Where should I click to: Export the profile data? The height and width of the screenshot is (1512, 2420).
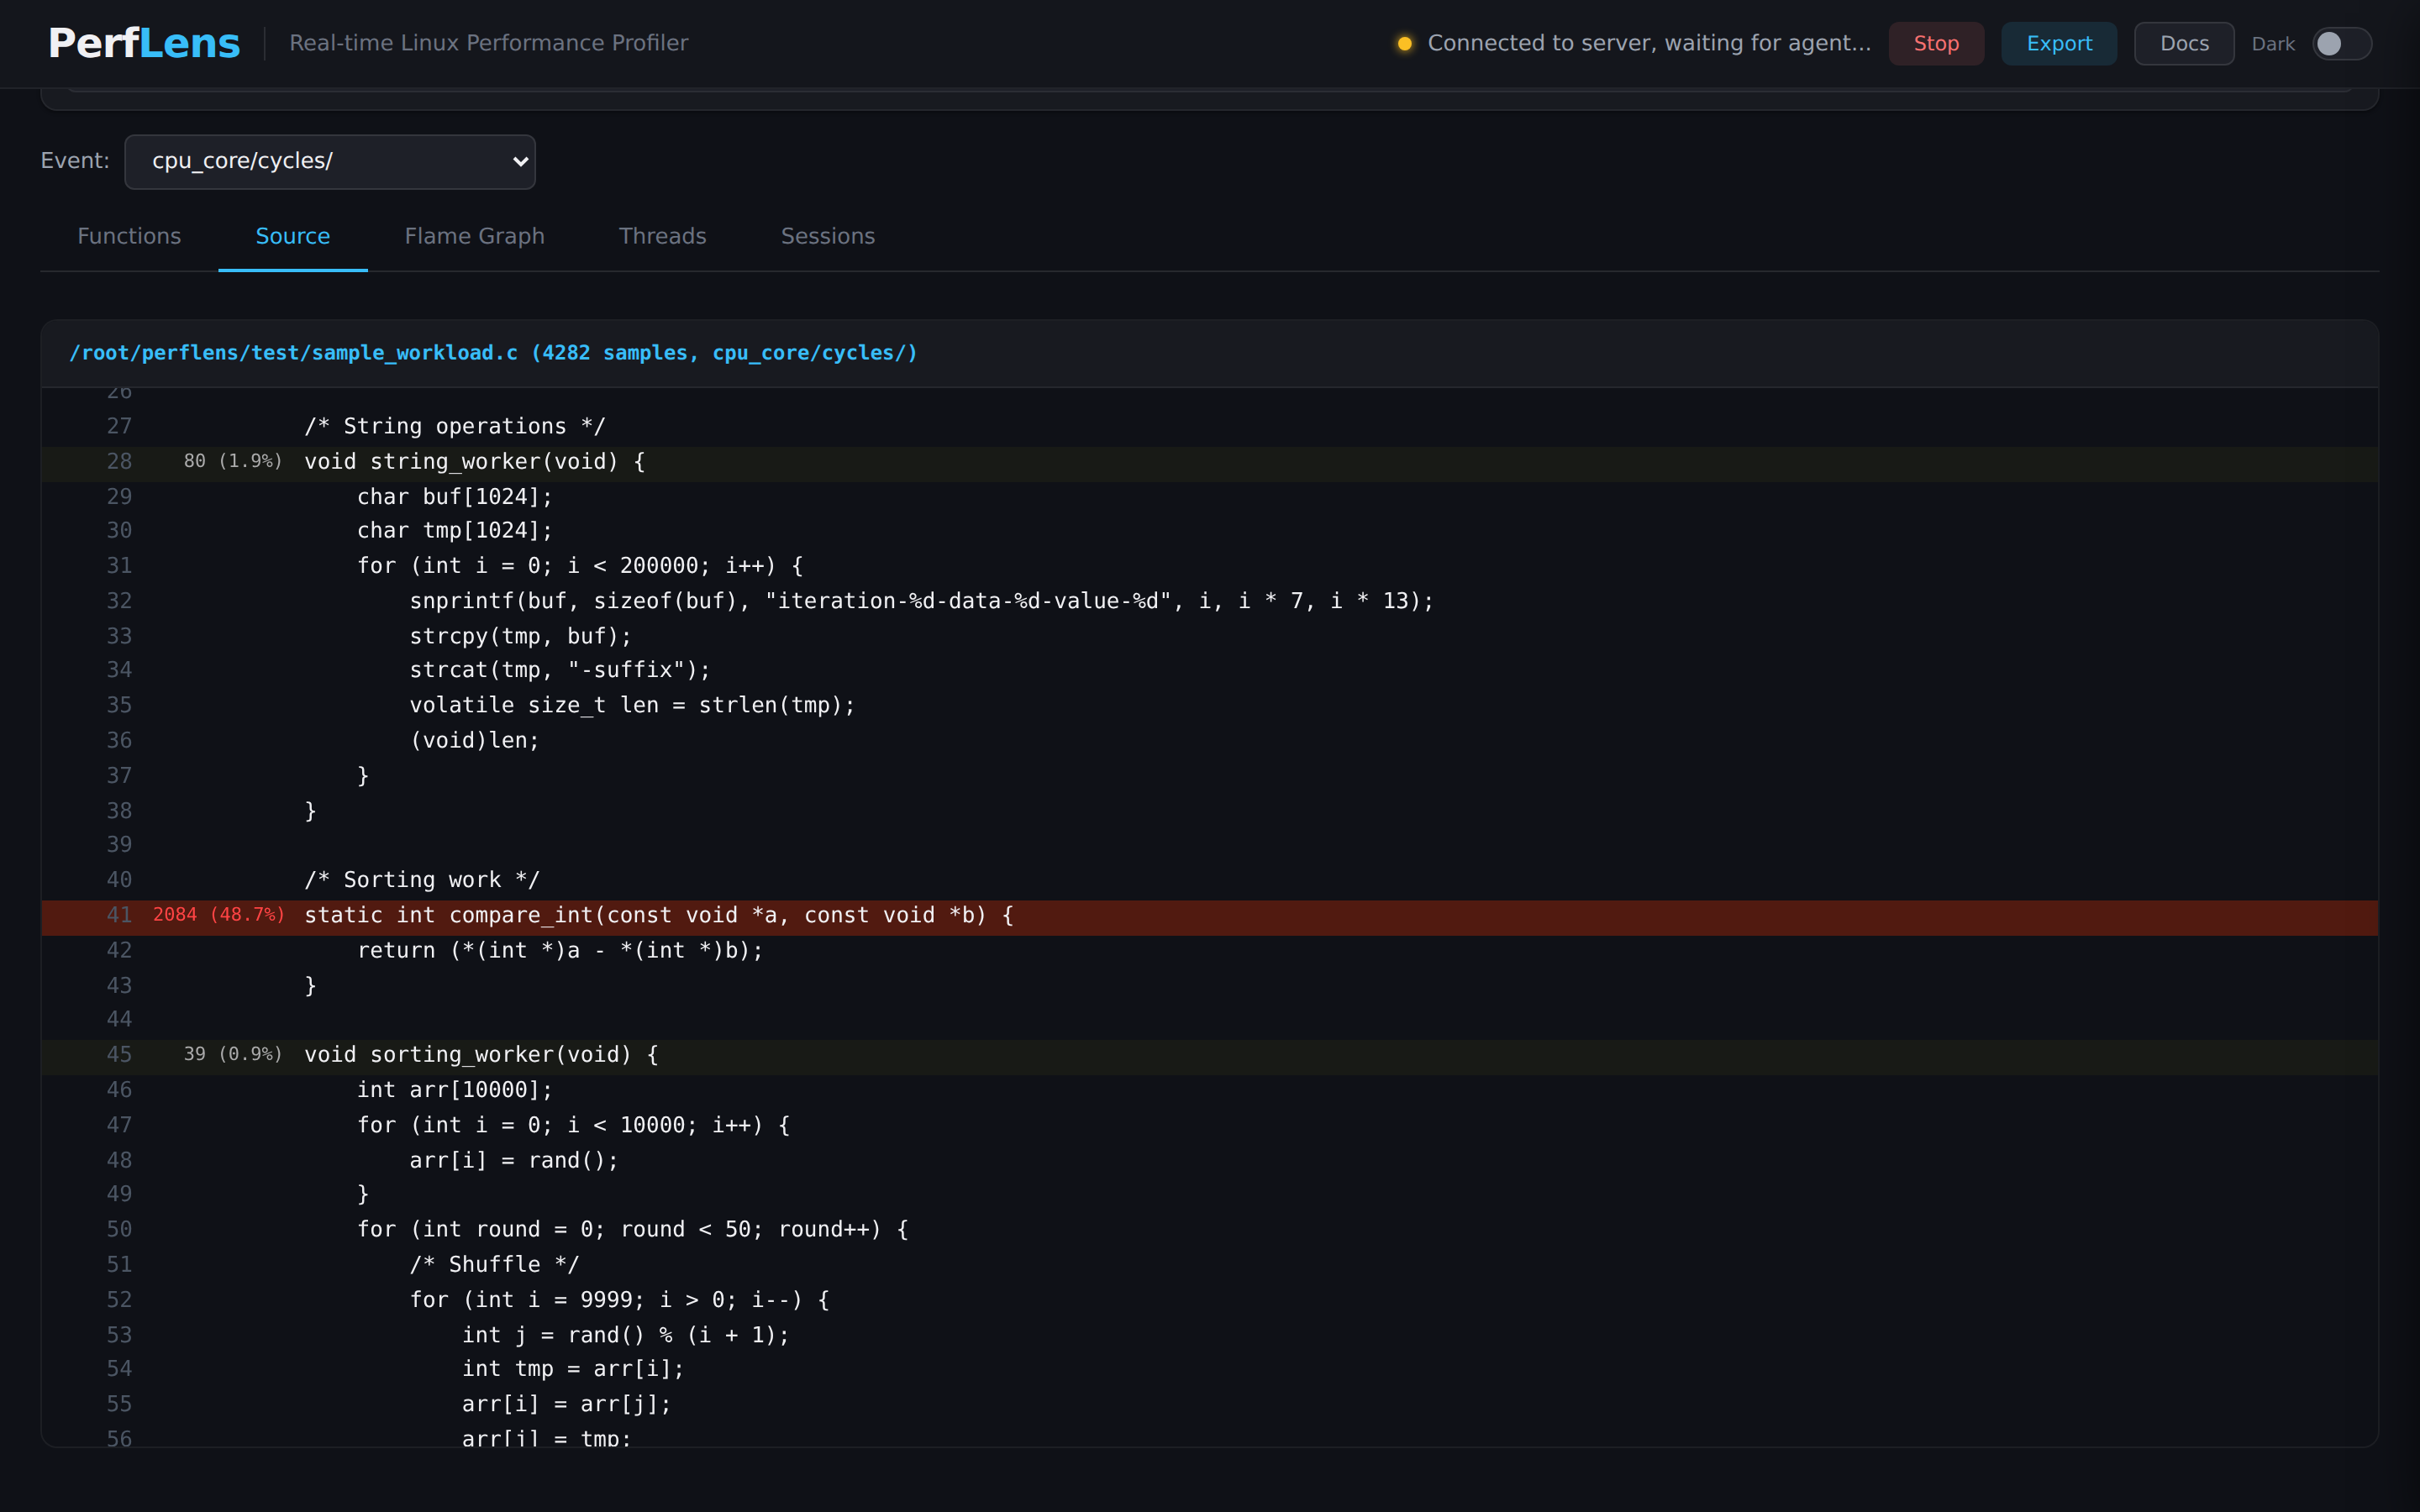pos(2059,43)
